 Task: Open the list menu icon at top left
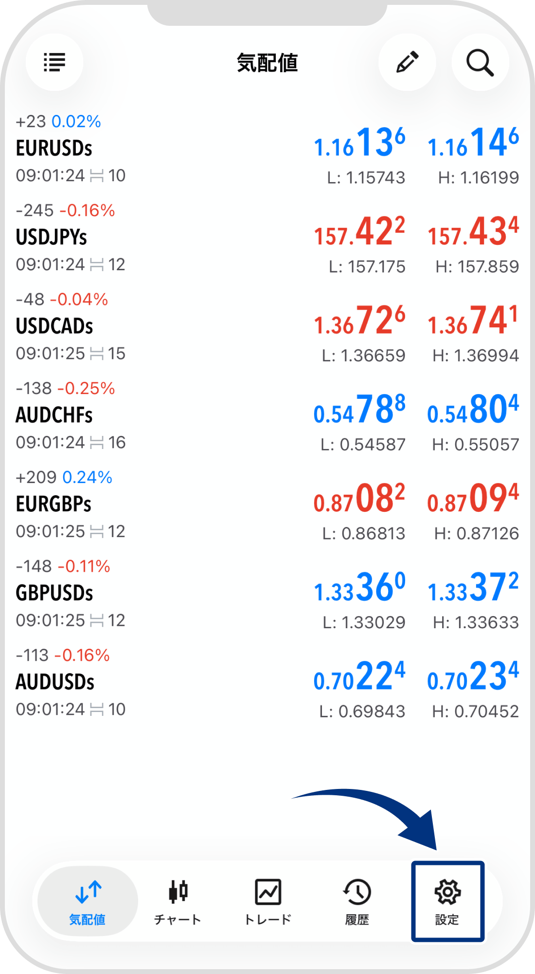click(54, 62)
